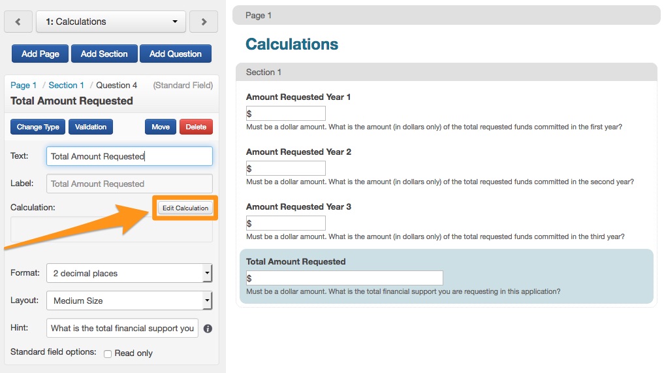Go to the previous page arrow
This screenshot has width=664, height=373.
pos(18,22)
